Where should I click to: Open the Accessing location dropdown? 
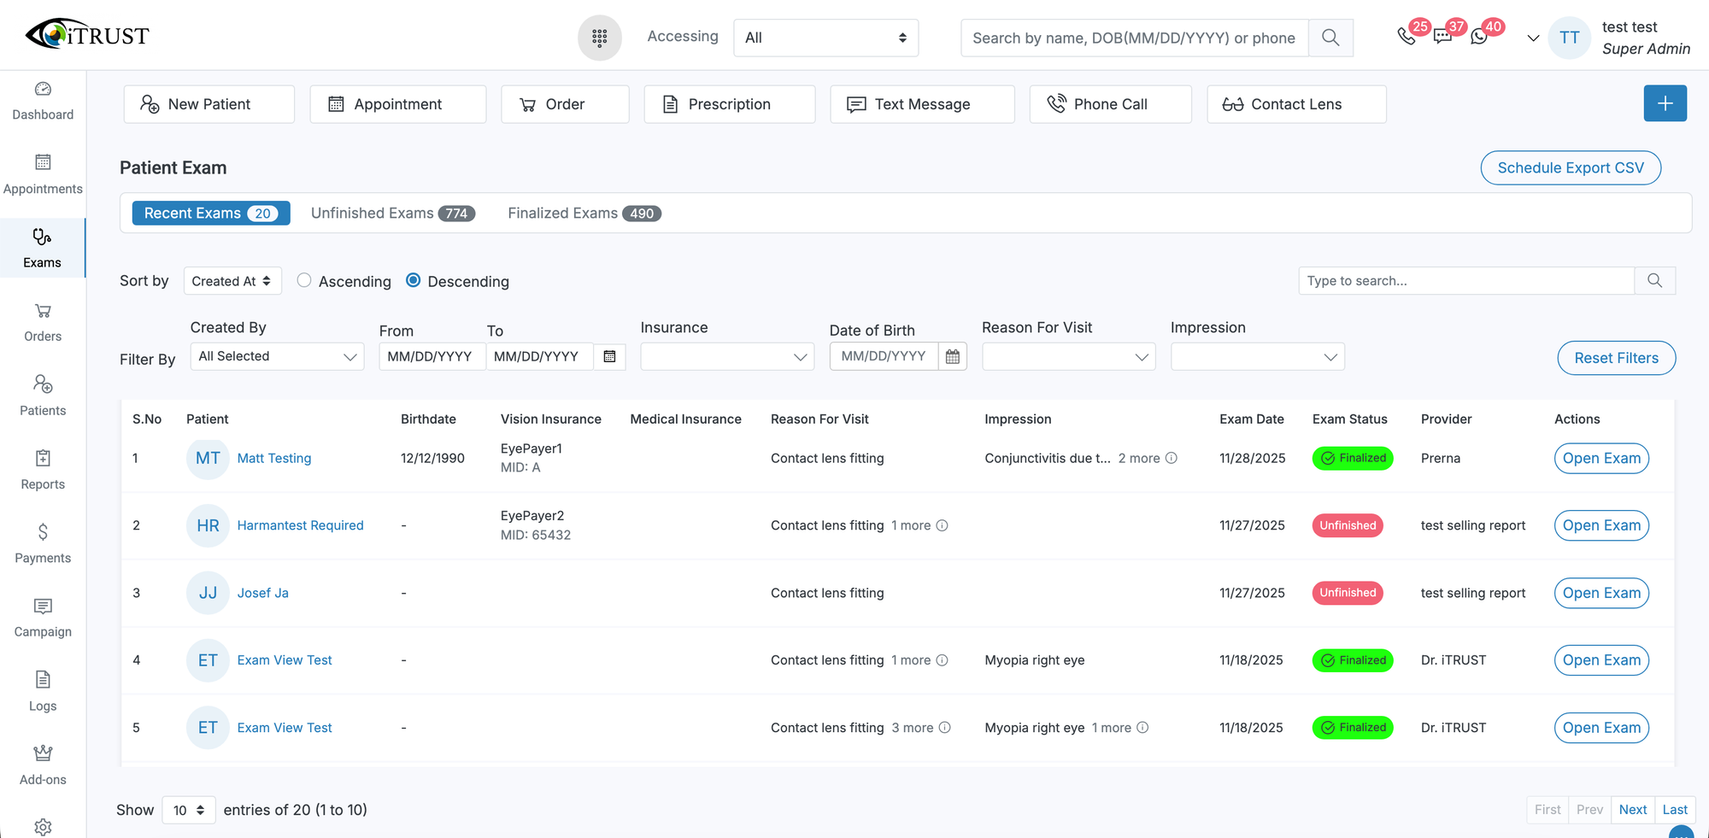(825, 38)
